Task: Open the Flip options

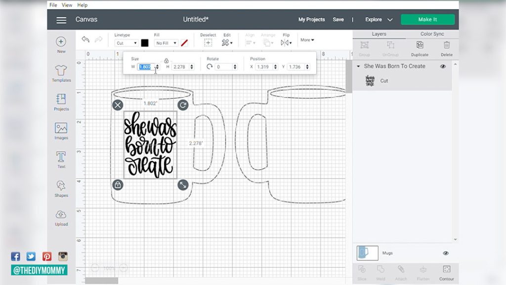Action: click(286, 43)
